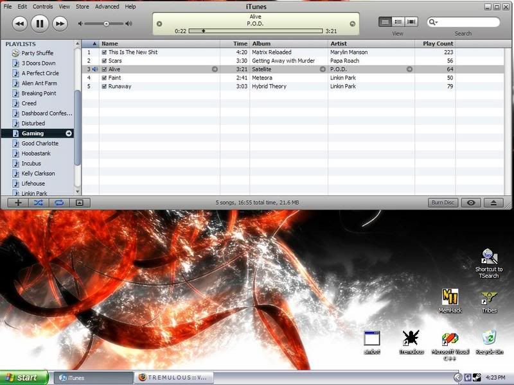Sort songs by the Name column header

pyautogui.click(x=159, y=44)
